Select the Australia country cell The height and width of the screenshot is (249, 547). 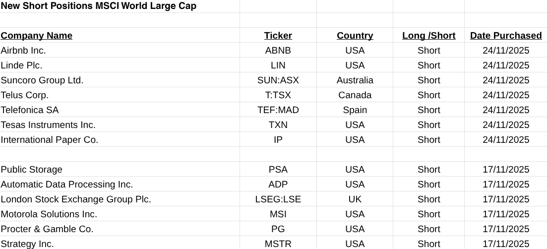pos(355,80)
